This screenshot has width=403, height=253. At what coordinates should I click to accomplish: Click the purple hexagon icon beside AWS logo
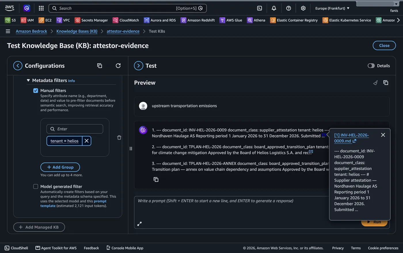(27, 8)
